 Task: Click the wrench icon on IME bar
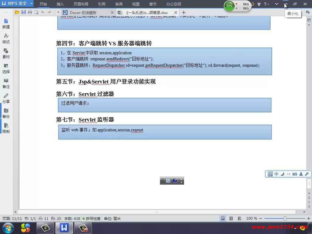pos(307,174)
